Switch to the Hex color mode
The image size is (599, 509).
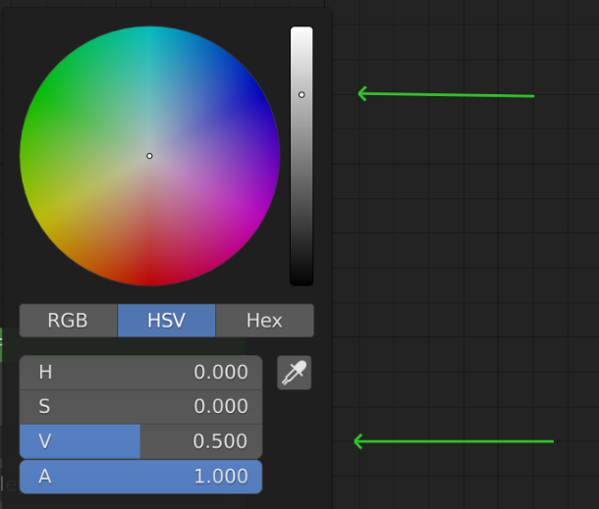[x=264, y=321]
